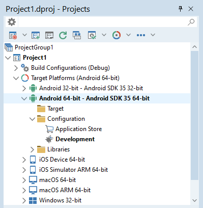Collapse the Configuration folder
203x208 pixels.
[33, 119]
